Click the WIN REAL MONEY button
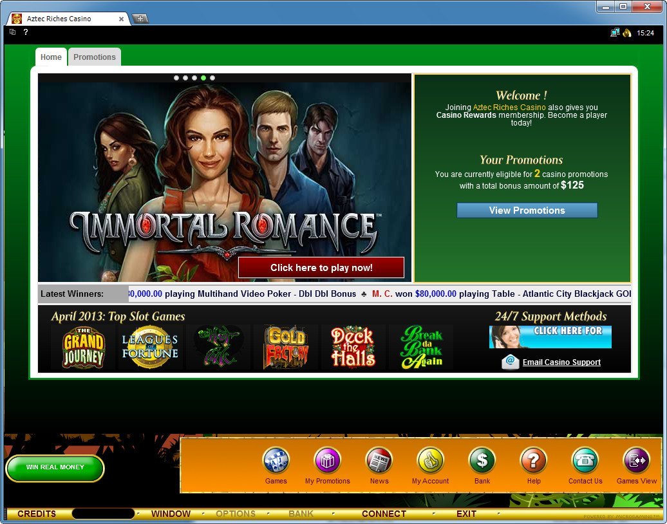 (x=55, y=469)
